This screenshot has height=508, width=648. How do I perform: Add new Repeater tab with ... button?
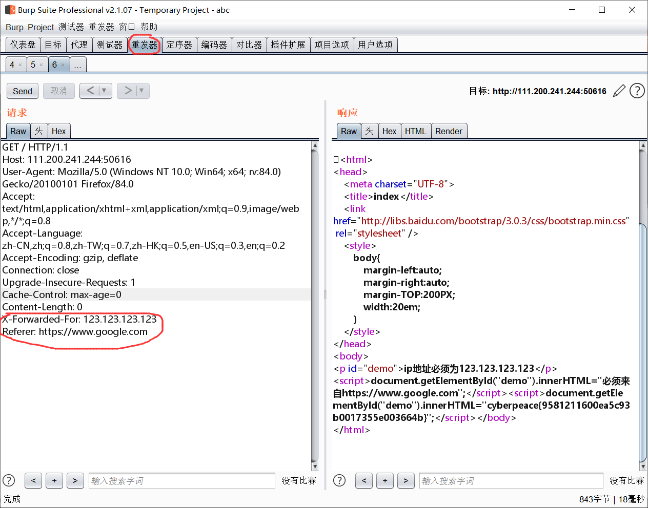tap(78, 65)
